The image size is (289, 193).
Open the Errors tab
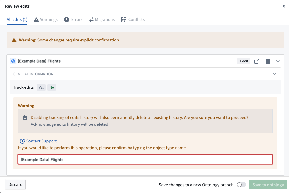(x=73, y=20)
